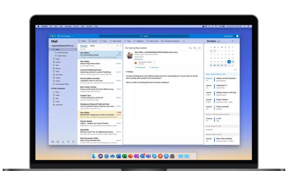This screenshot has width=288, height=171.
Task: Select the Conversation History folder
Action: (x=61, y=84)
